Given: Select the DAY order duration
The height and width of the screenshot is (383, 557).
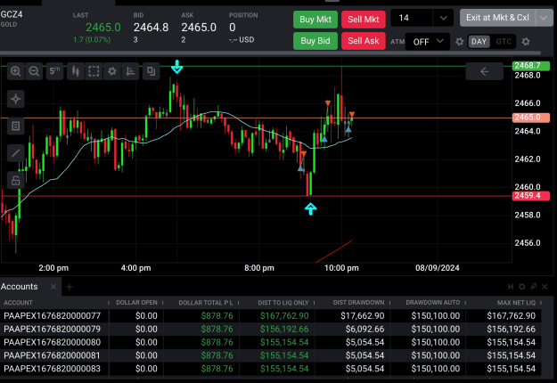Looking at the screenshot, I should pyautogui.click(x=479, y=42).
